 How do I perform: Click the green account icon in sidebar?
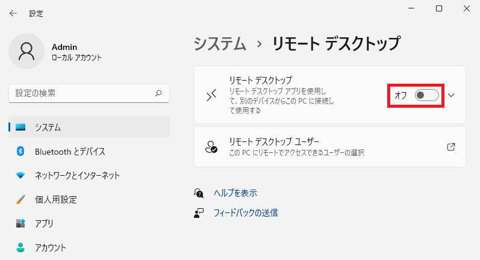pos(20,247)
